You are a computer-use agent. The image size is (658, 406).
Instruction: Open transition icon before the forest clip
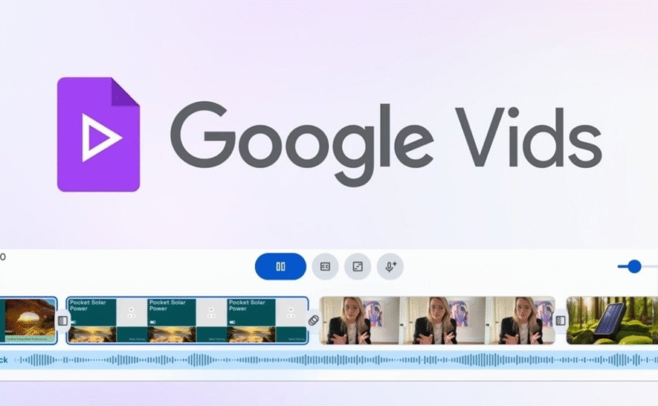point(560,321)
